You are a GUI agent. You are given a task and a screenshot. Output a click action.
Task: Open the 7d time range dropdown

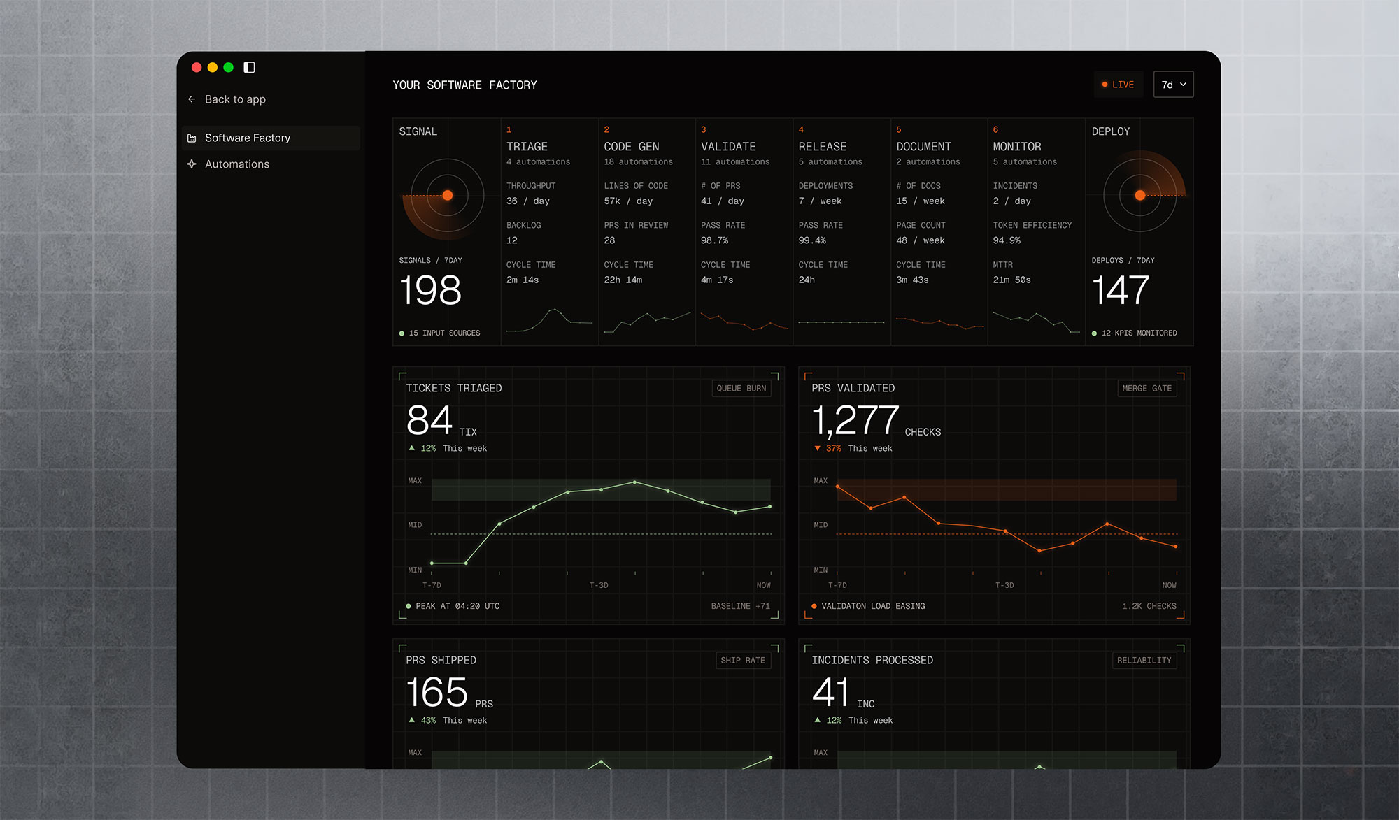point(1173,85)
